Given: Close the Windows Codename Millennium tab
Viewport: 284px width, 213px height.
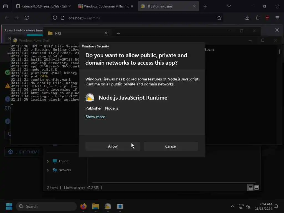Looking at the screenshot, I should [132, 6].
